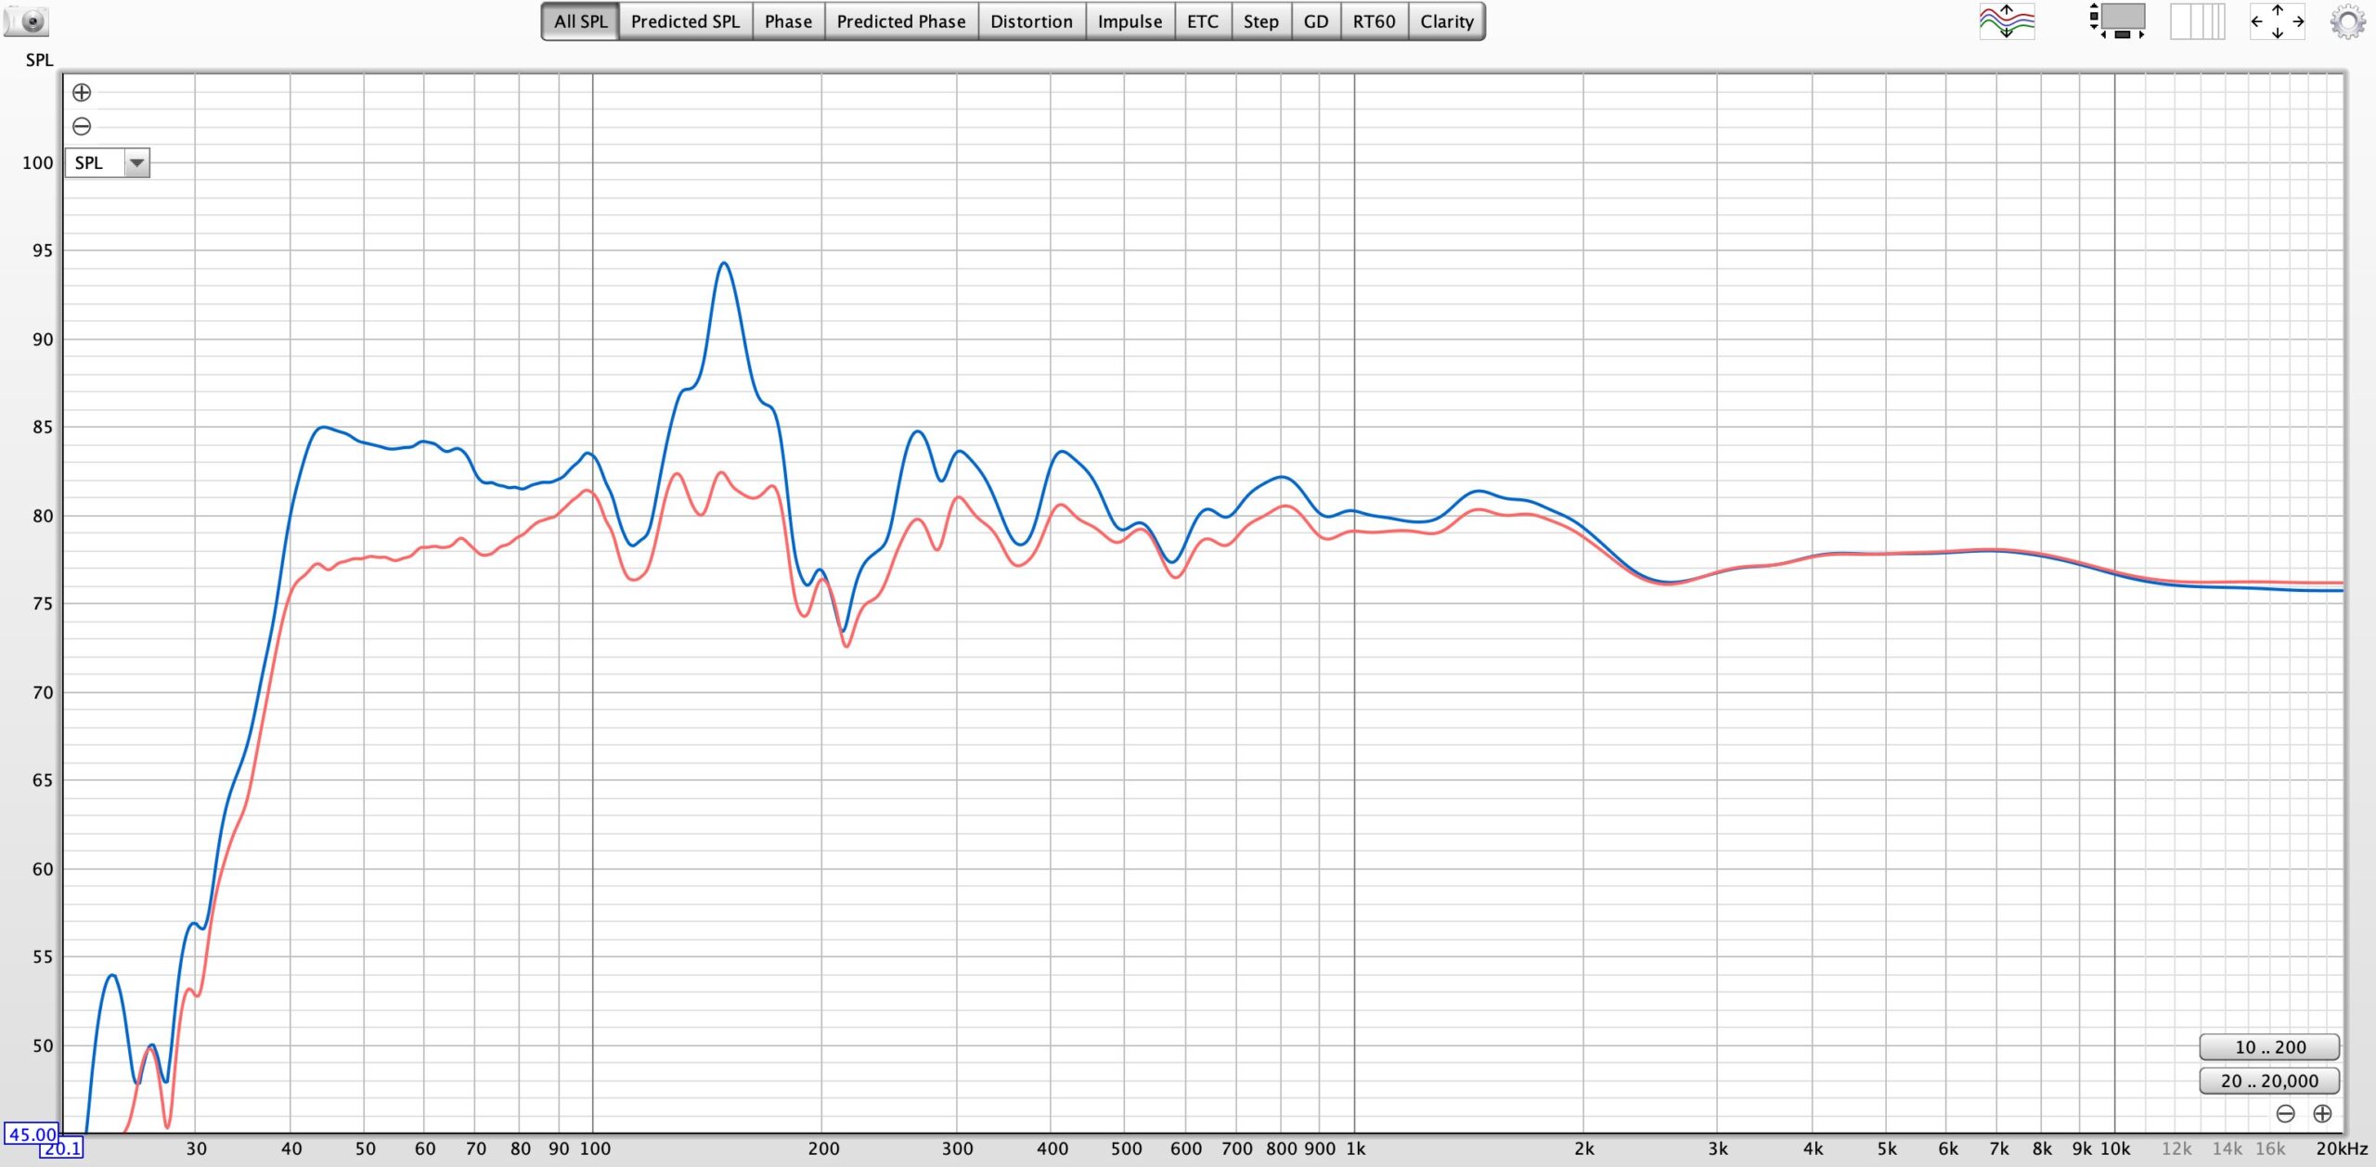Click the 20.1 start frequency field

pos(61,1148)
